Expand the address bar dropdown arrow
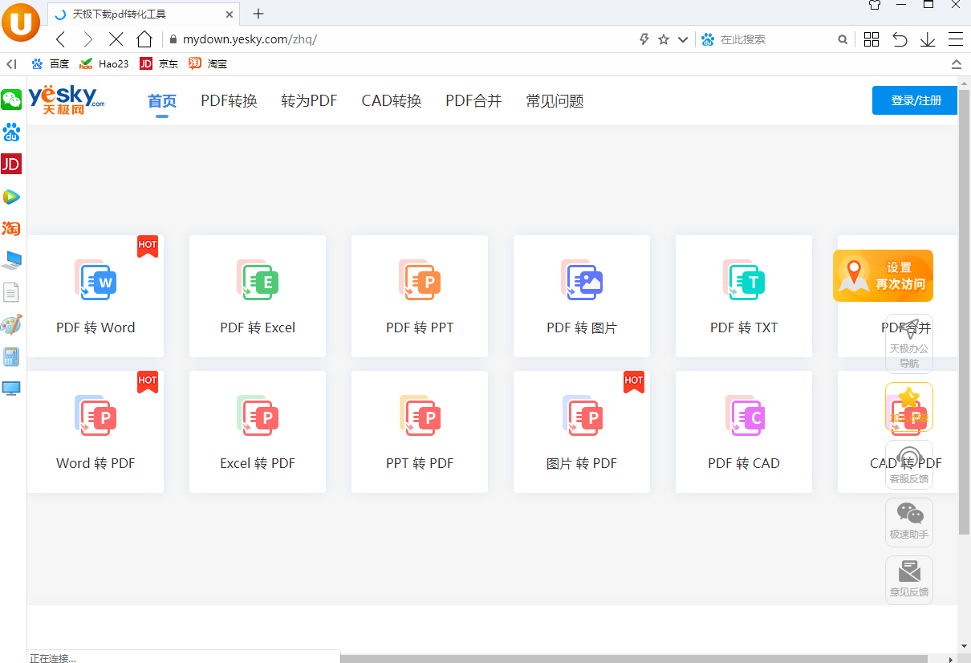The height and width of the screenshot is (663, 971). click(x=683, y=39)
